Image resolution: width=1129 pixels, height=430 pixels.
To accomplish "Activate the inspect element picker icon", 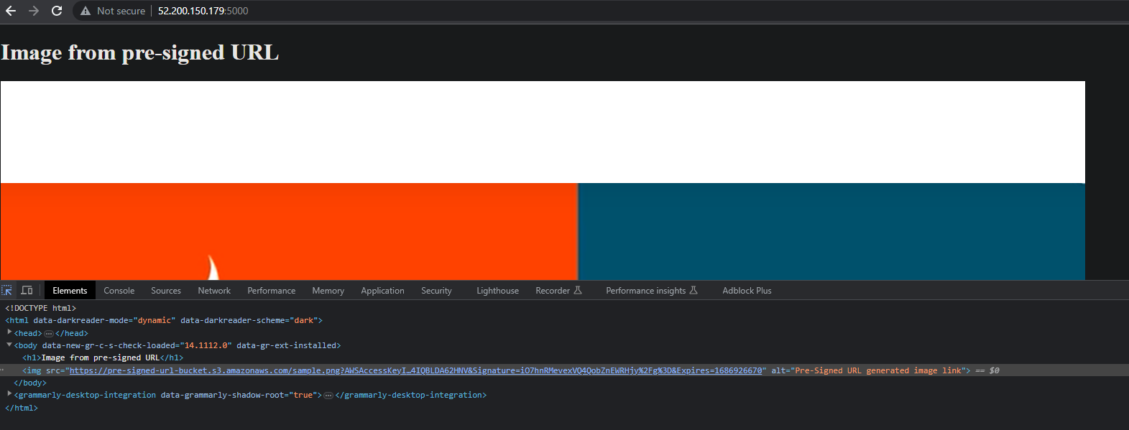I will 7,291.
